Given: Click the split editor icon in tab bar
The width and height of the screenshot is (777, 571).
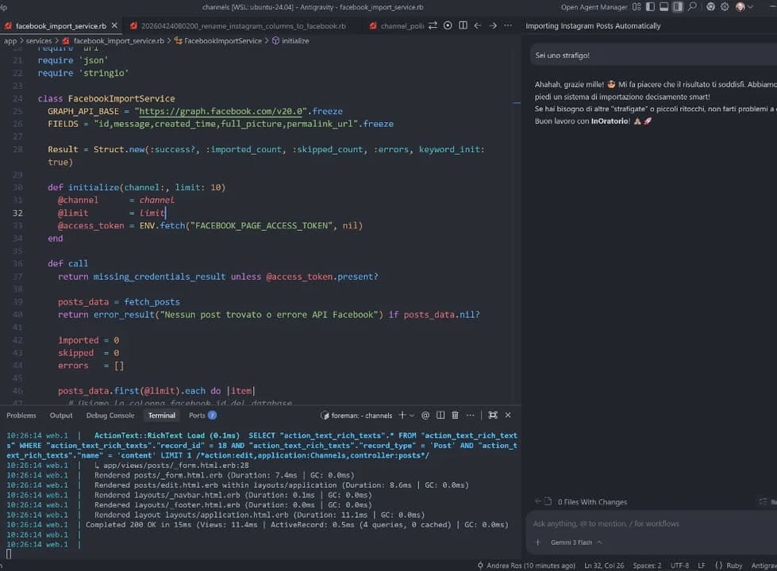Looking at the screenshot, I should pyautogui.click(x=463, y=25).
